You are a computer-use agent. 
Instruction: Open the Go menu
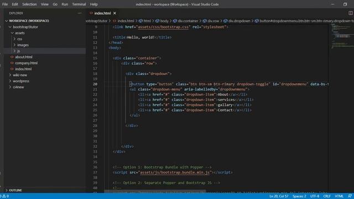click(x=55, y=4)
